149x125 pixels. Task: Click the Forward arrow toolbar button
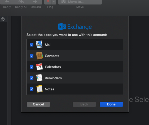point(35,2)
